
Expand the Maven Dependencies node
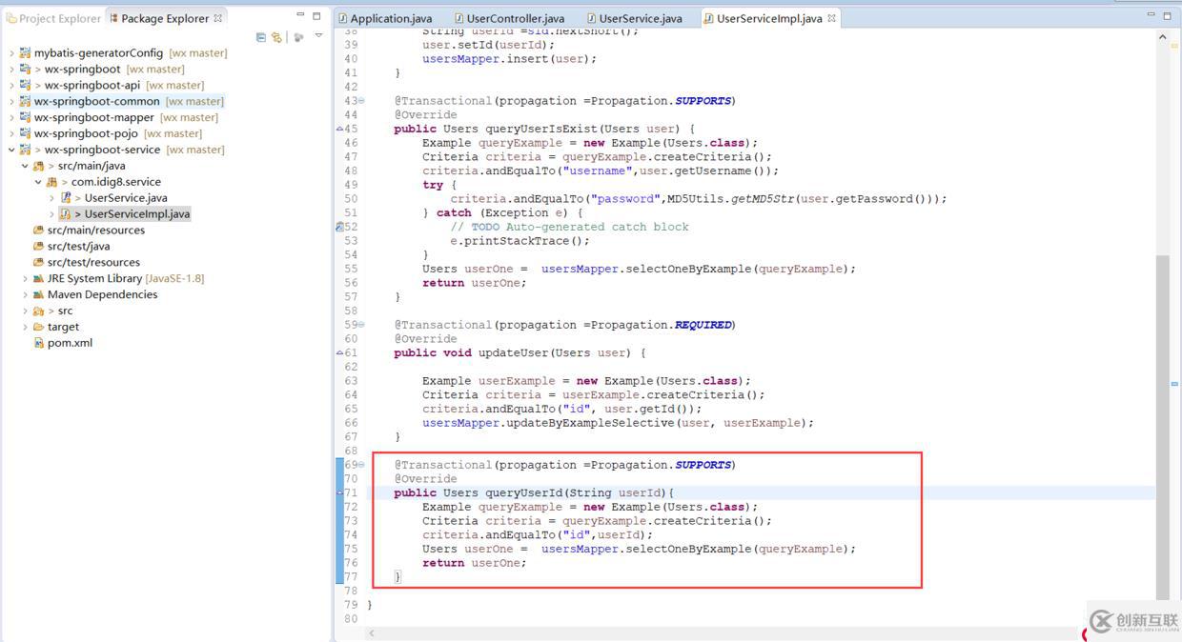click(25, 294)
